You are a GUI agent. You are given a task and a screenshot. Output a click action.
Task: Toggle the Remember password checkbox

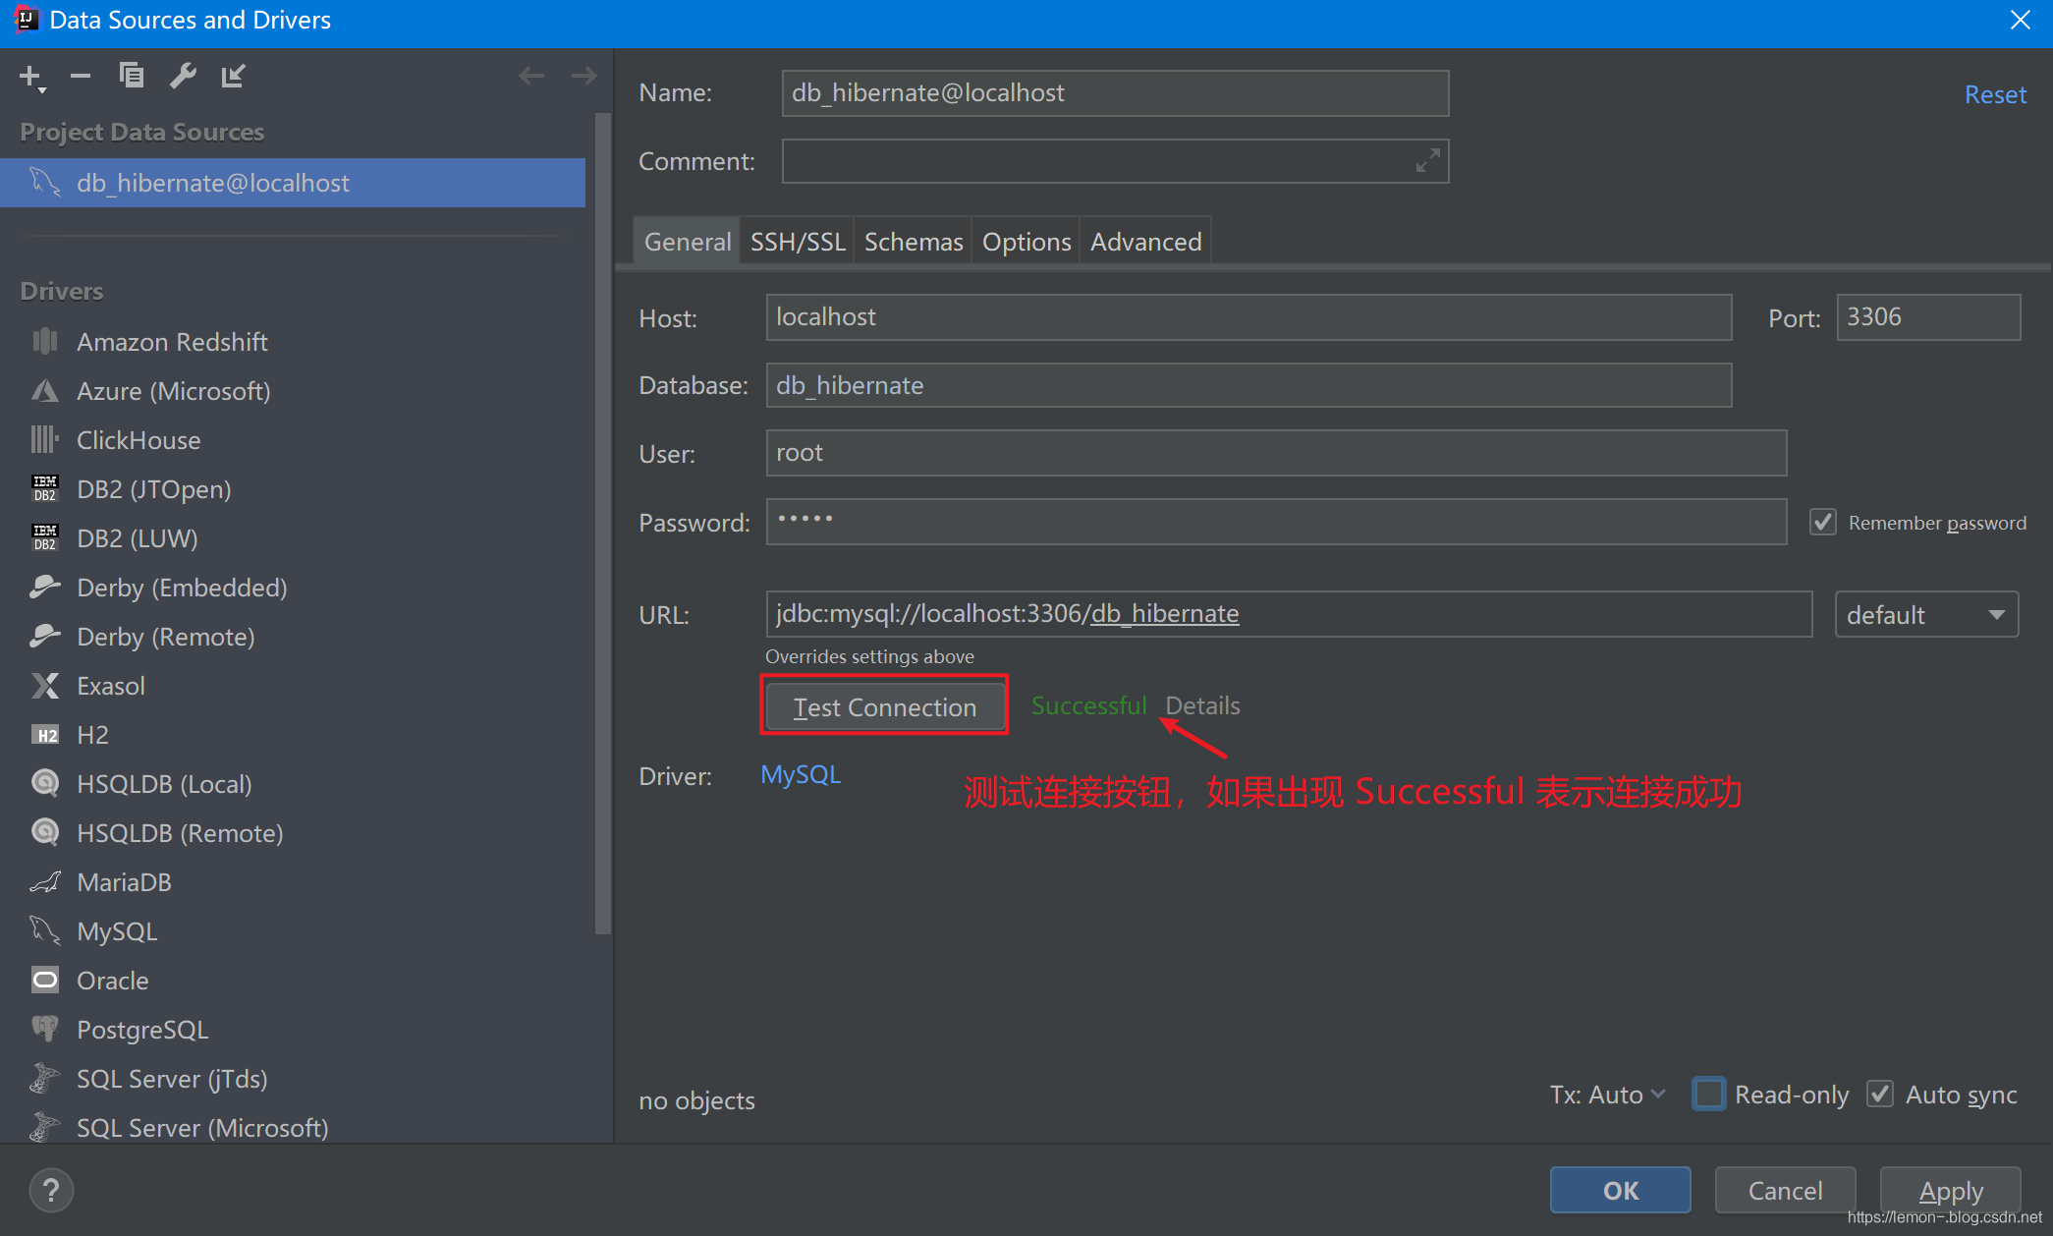click(x=1823, y=522)
